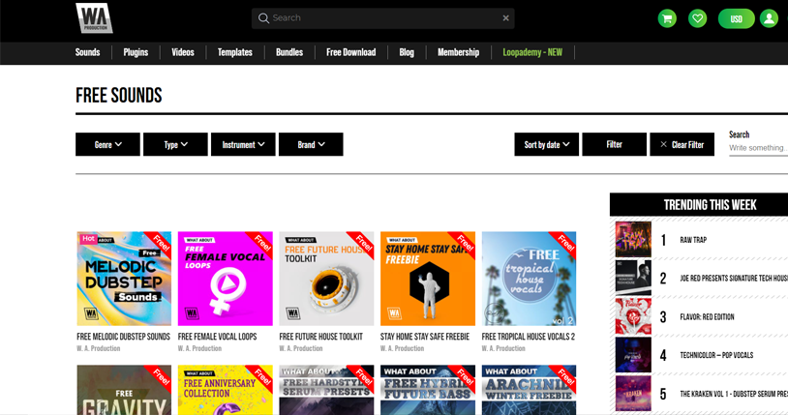Open the wishlist heart icon
The image size is (788, 415).
pos(697,18)
